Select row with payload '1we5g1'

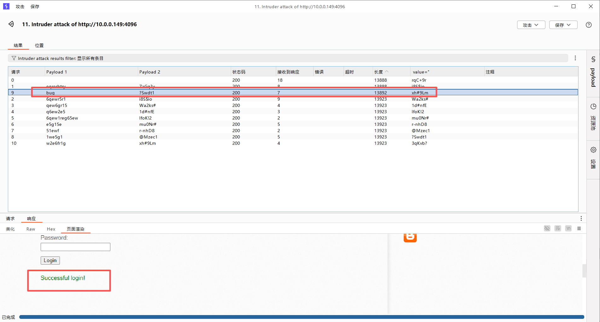click(x=293, y=137)
